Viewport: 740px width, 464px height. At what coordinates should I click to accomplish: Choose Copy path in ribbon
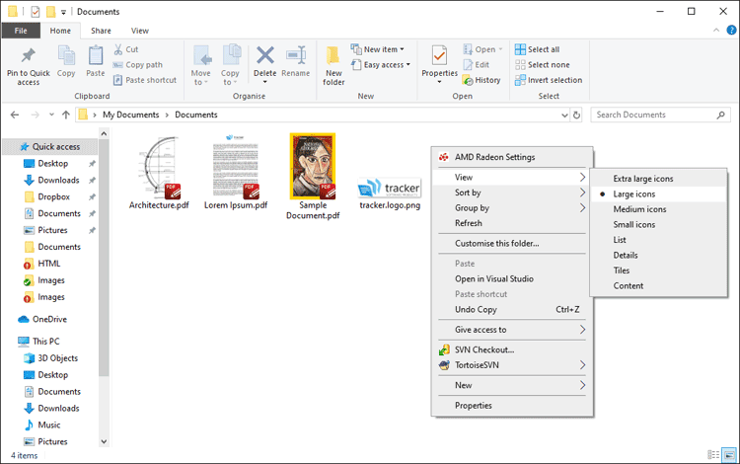[x=138, y=65]
